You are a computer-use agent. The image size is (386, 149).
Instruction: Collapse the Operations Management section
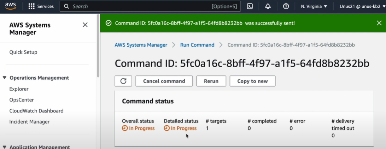(5, 78)
